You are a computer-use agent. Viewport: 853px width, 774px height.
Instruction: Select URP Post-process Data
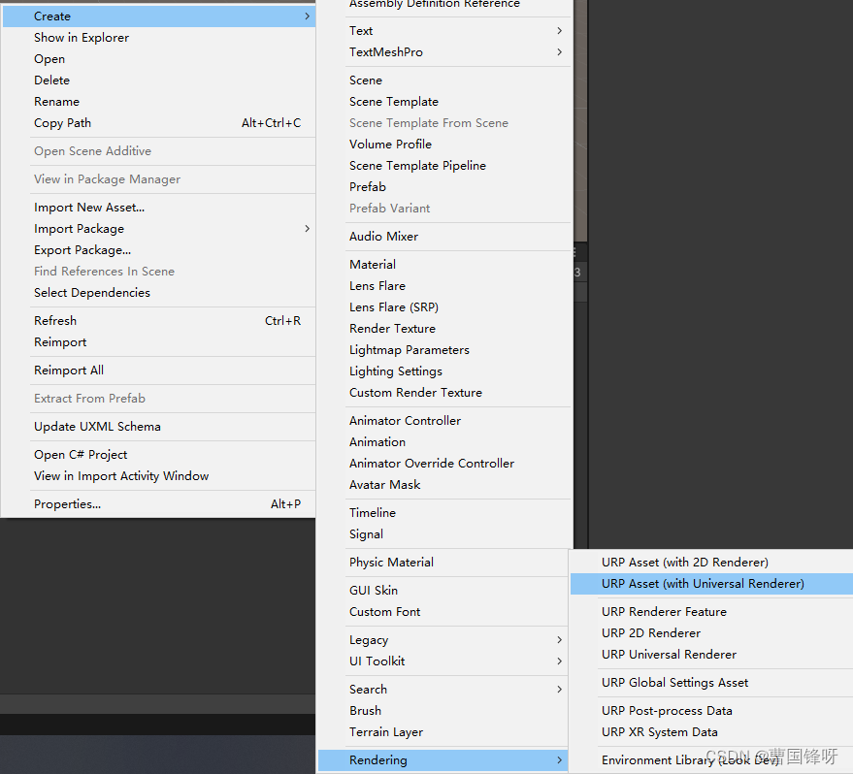click(x=711, y=710)
